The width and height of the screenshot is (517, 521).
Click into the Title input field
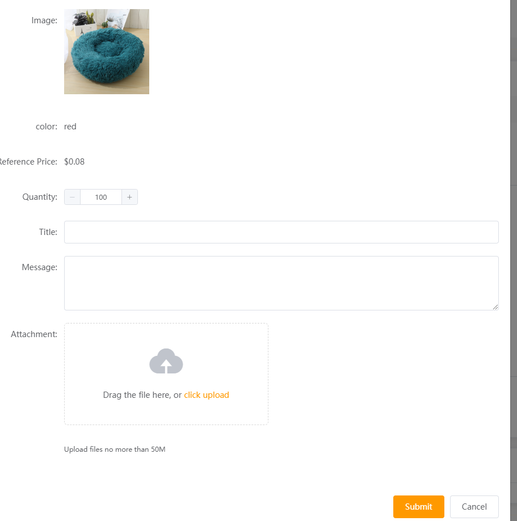(281, 232)
